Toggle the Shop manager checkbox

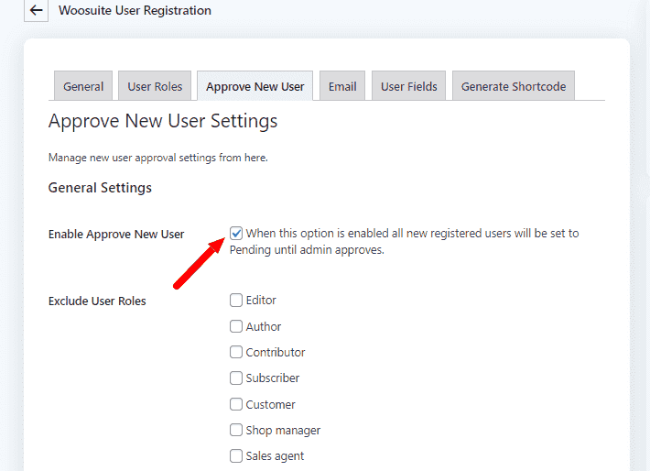[x=236, y=430]
